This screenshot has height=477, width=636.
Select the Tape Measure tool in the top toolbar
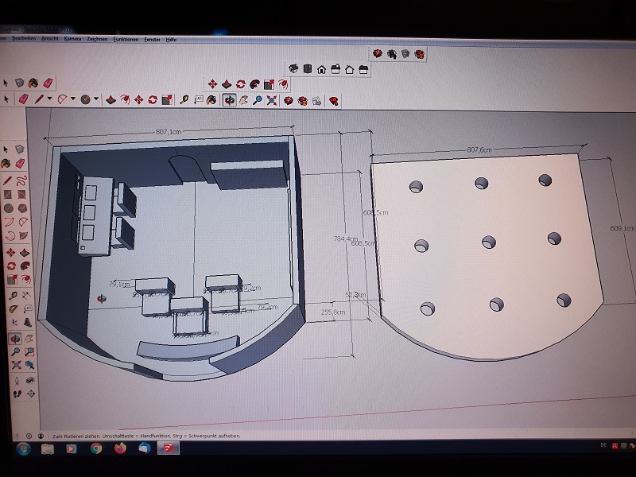coord(184,100)
